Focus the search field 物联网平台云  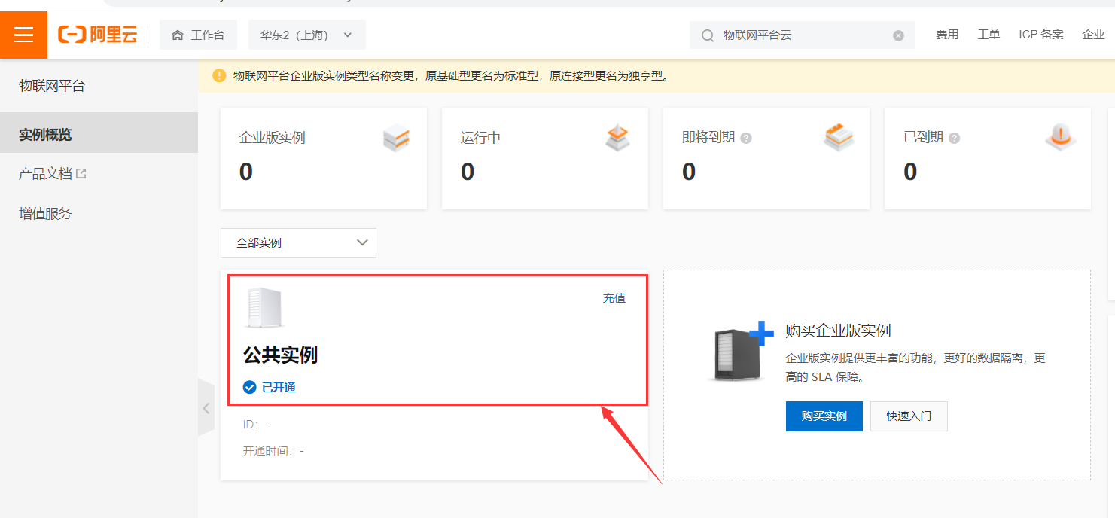pyautogui.click(x=803, y=35)
